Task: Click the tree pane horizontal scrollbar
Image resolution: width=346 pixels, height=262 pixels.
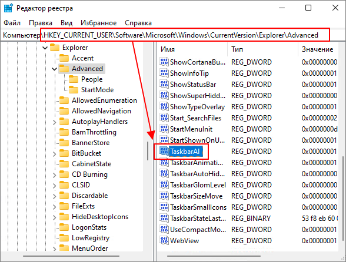Action: click(71, 256)
